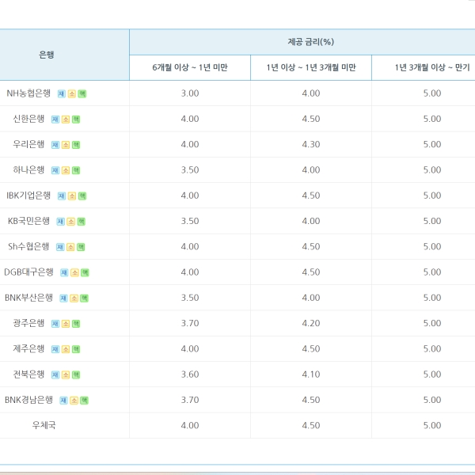Click blue 재 badge beside NH농협은행
This screenshot has height=475, width=475.
coord(62,94)
